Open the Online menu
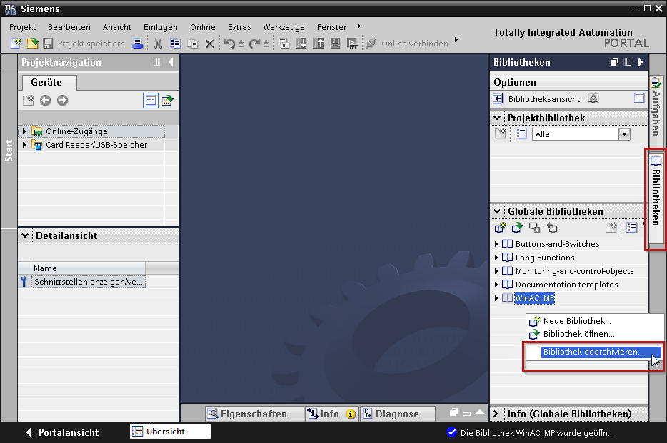667x443 pixels. pyautogui.click(x=203, y=27)
